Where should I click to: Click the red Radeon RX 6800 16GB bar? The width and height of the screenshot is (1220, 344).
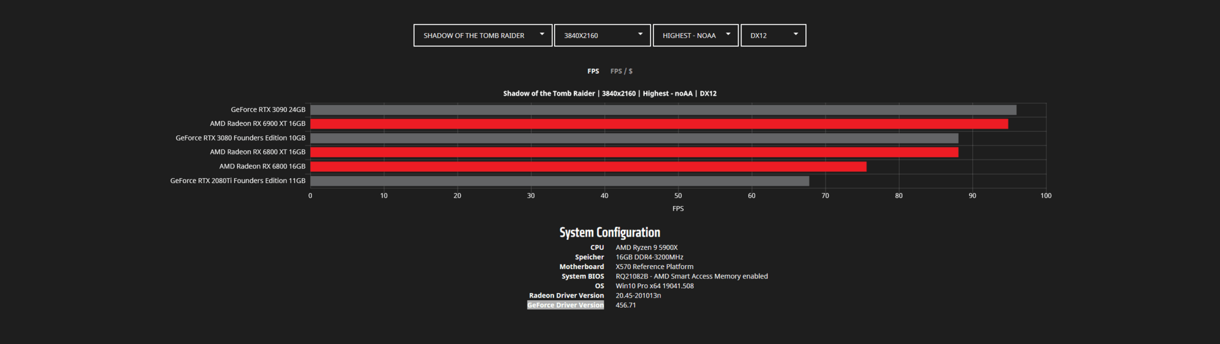(x=588, y=167)
